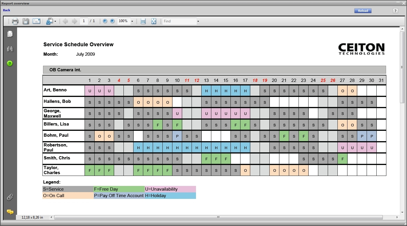Open the collaborate and share icon

pyautogui.click(x=50, y=21)
